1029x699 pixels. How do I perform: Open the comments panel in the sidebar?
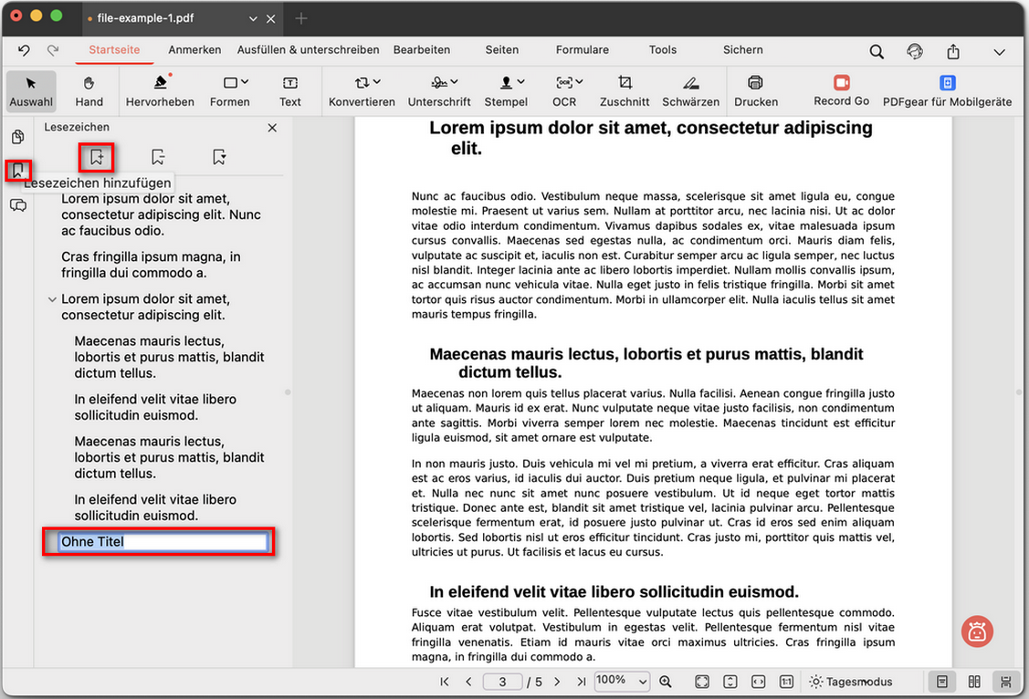(x=17, y=205)
